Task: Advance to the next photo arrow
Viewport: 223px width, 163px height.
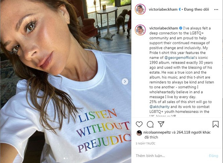Action: click(x=125, y=82)
